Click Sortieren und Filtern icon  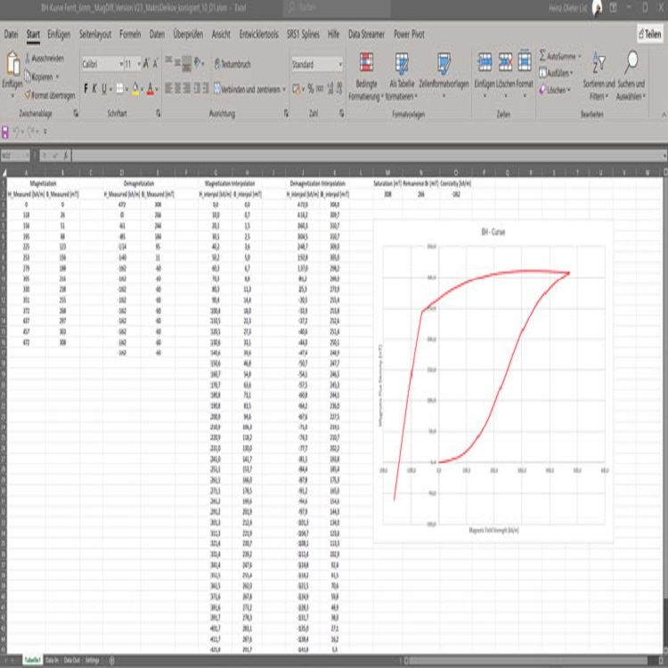(599, 65)
